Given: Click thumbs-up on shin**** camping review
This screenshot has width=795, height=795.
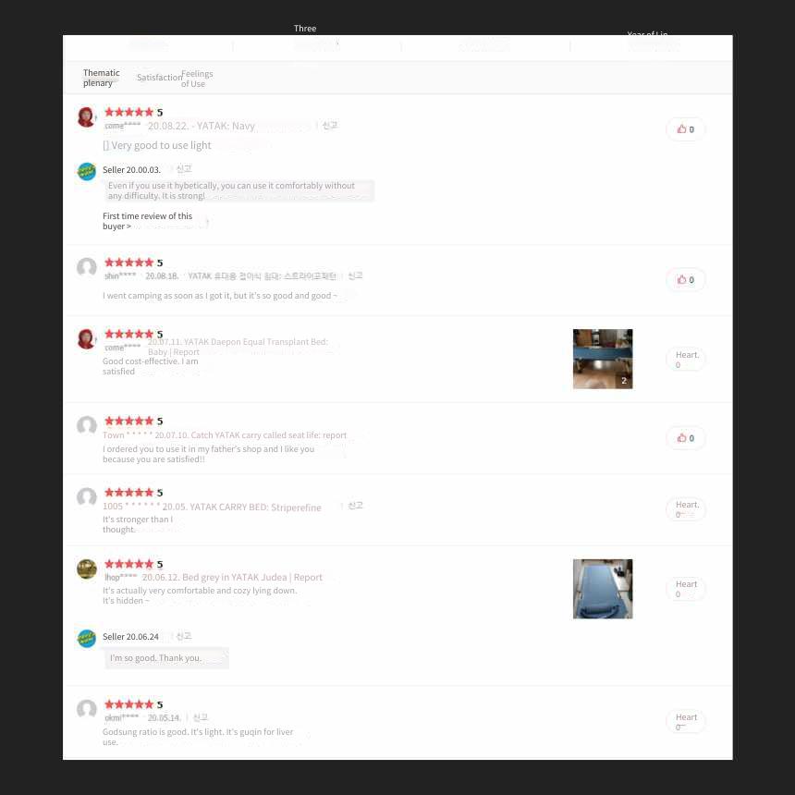Looking at the screenshot, I should (686, 280).
